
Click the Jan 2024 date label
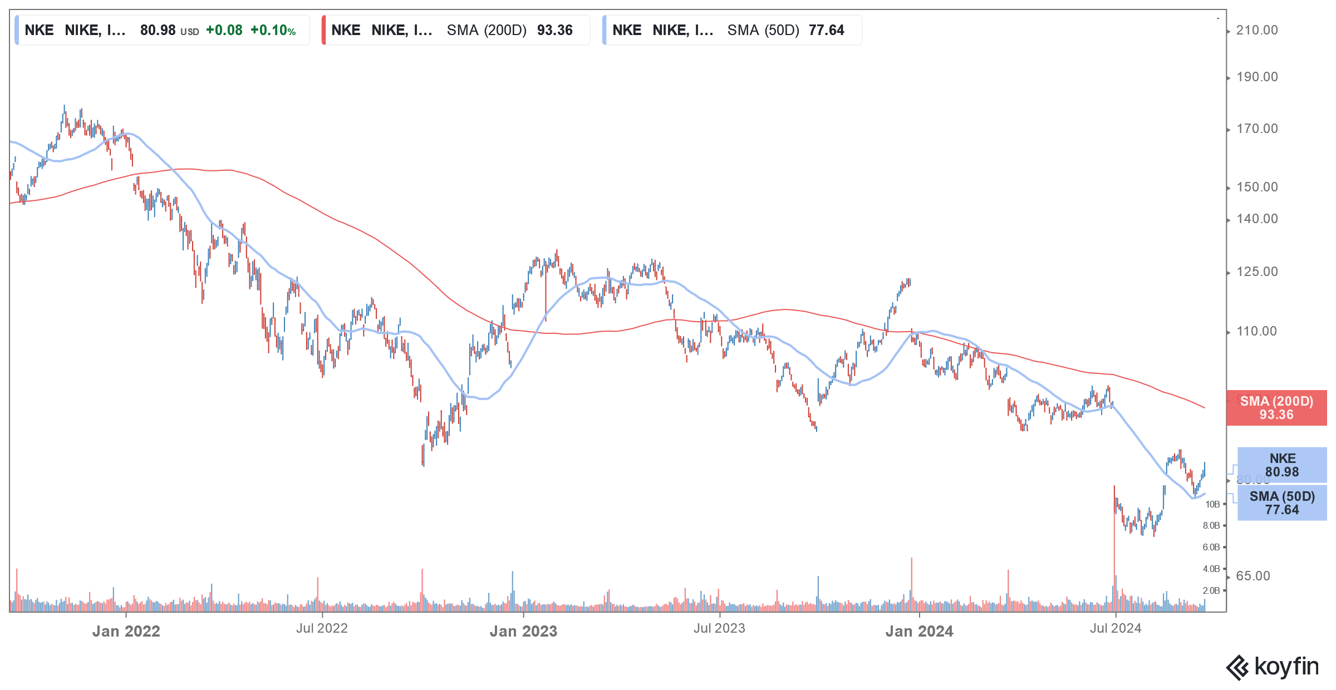pos(919,631)
